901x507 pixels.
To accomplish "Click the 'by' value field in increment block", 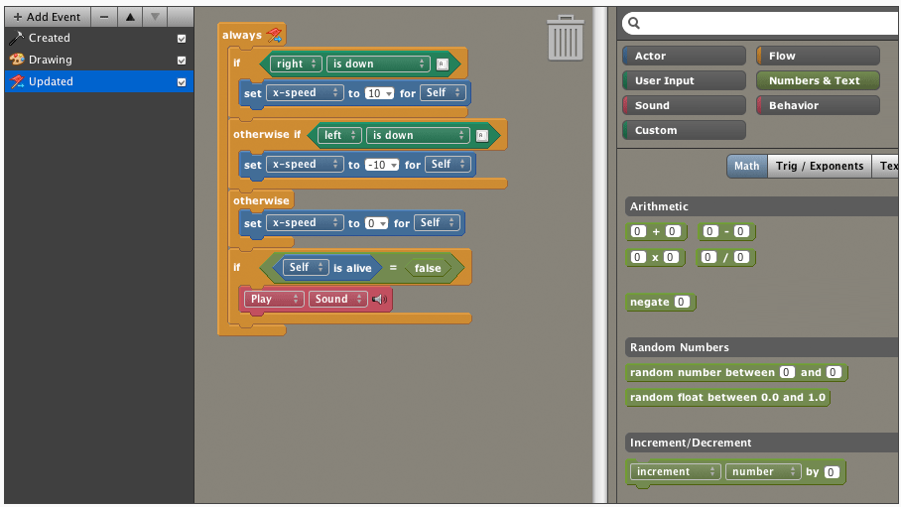I will pos(832,472).
